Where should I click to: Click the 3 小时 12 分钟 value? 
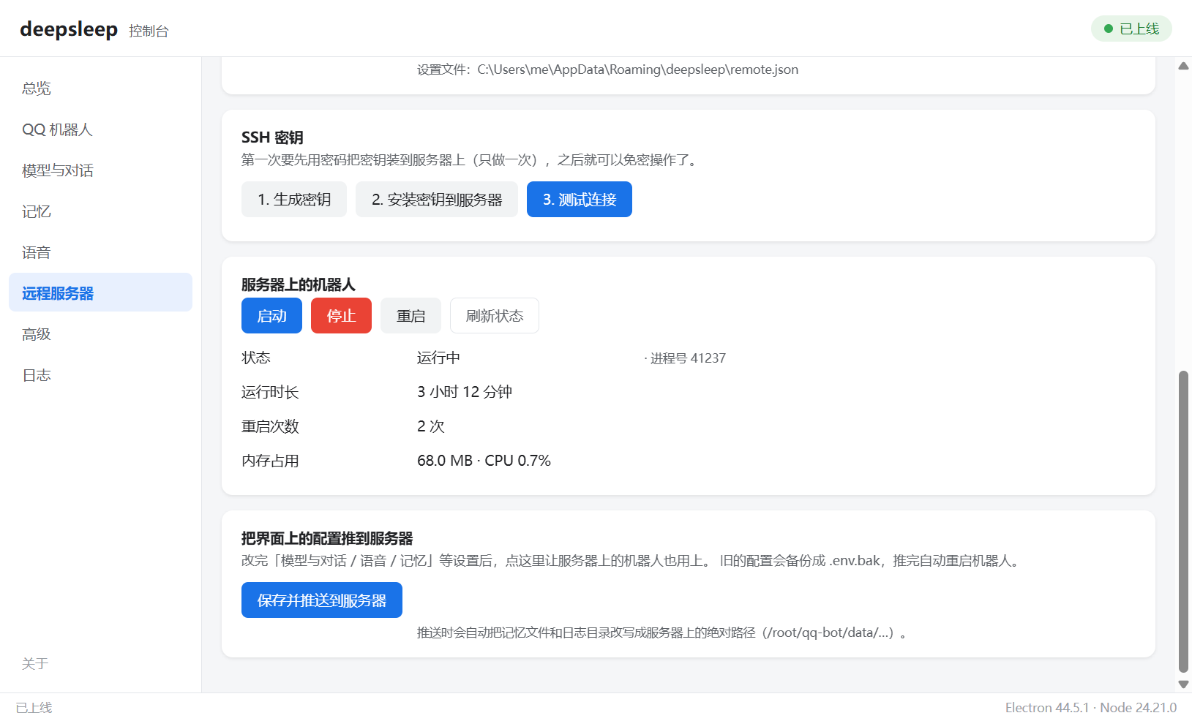click(465, 392)
